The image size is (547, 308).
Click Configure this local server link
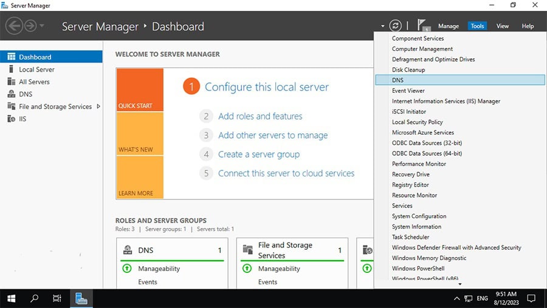267,87
